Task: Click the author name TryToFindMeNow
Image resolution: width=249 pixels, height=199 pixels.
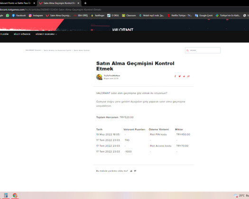Action: (112, 76)
